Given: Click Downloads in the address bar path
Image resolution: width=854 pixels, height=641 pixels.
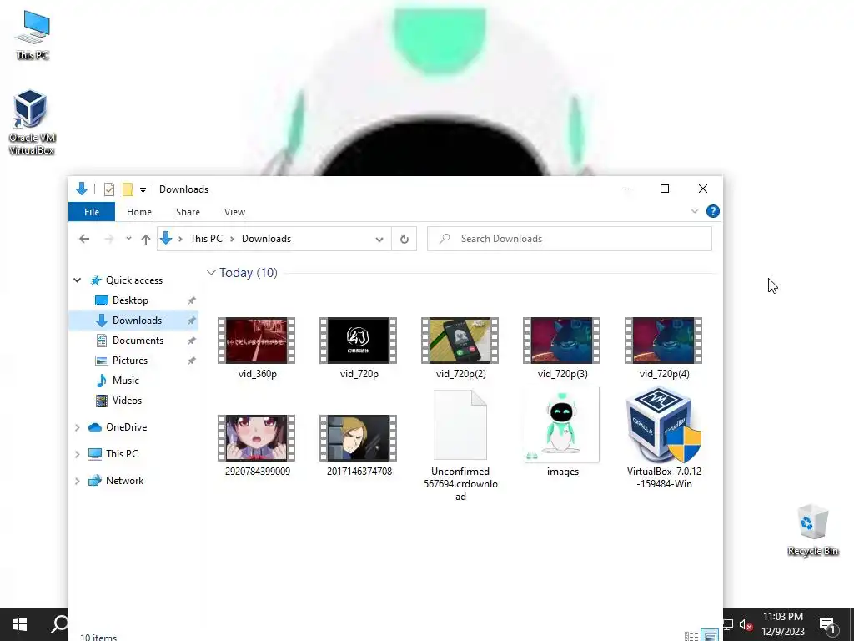Looking at the screenshot, I should (x=266, y=239).
